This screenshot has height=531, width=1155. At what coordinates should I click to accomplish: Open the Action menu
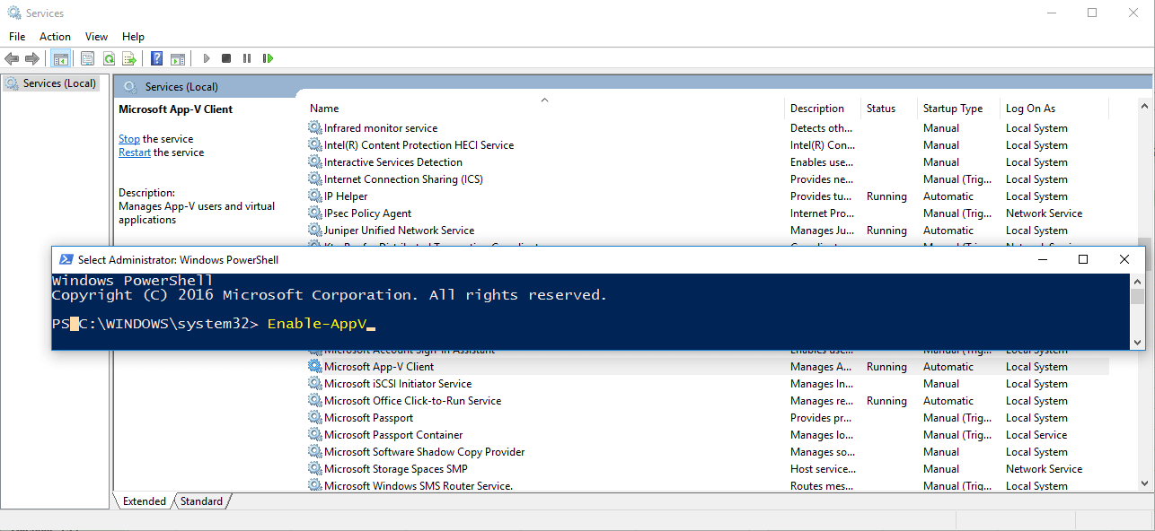(55, 36)
